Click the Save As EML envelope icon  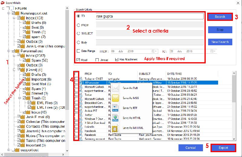tap(116, 88)
